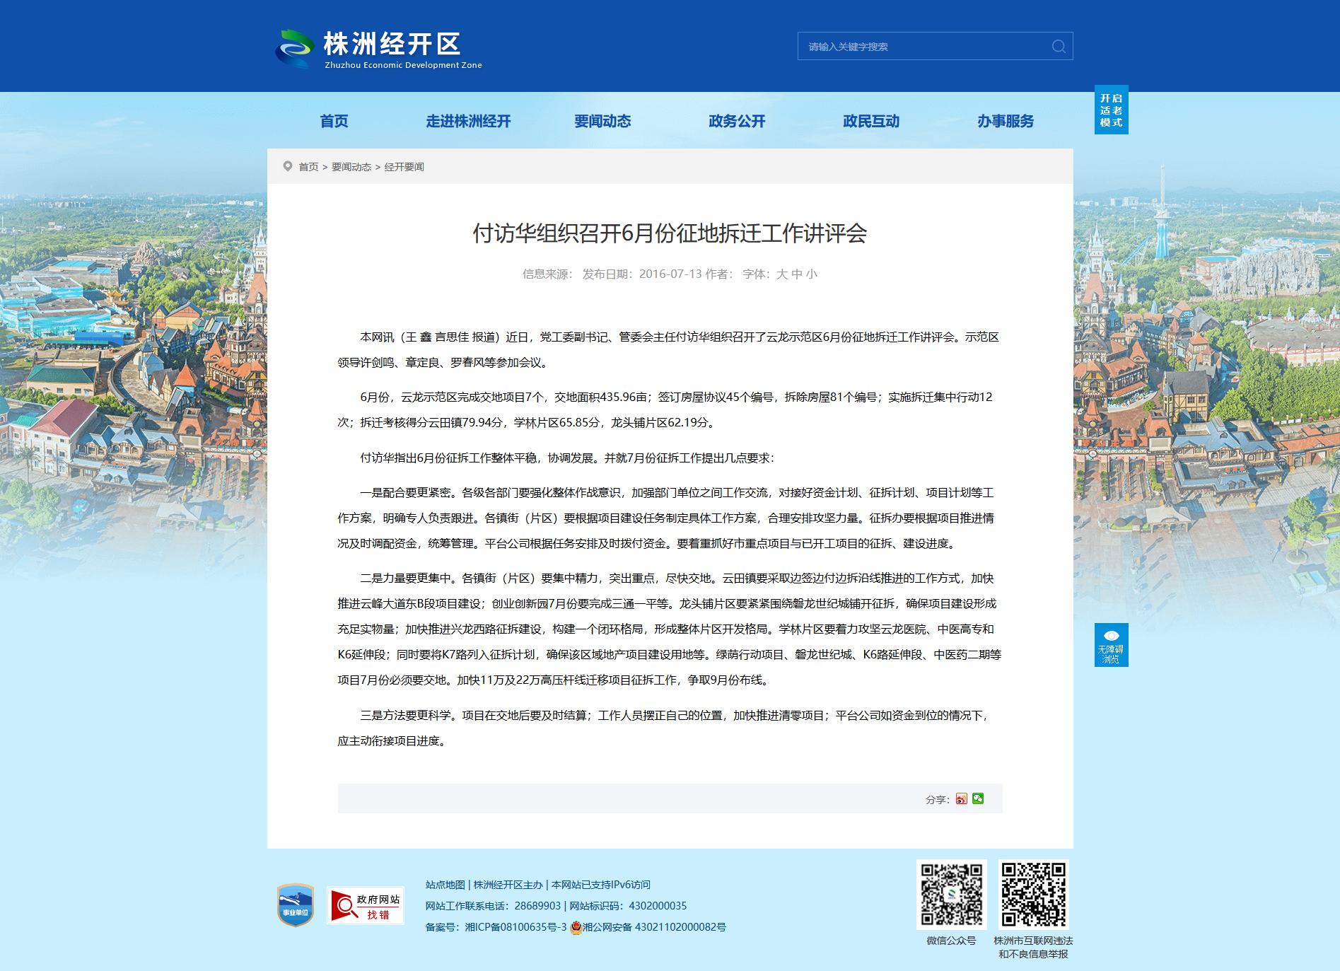Open the 政府网站找错 error-report badge

[x=366, y=906]
